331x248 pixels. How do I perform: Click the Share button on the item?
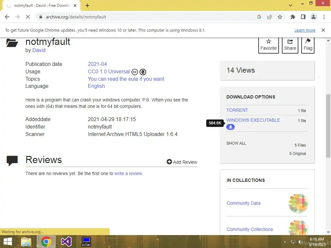(x=290, y=45)
